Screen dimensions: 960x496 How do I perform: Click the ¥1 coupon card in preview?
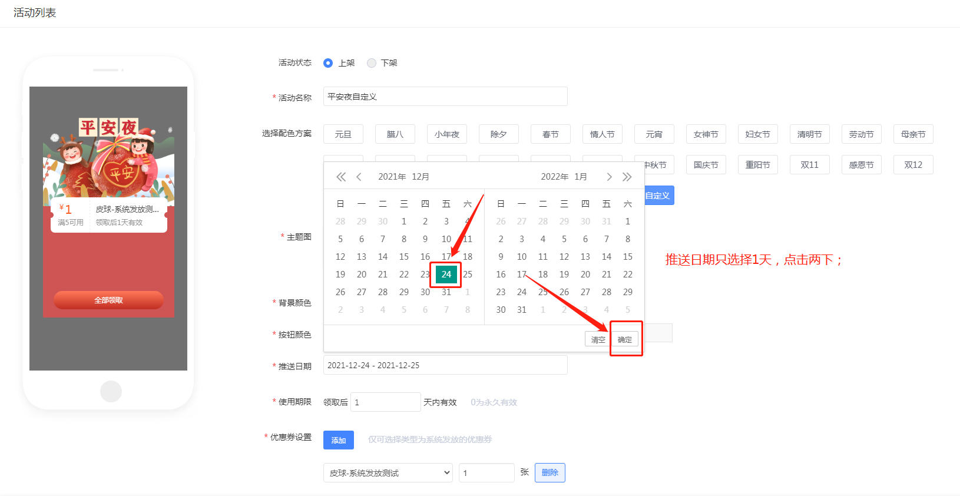pyautogui.click(x=109, y=216)
